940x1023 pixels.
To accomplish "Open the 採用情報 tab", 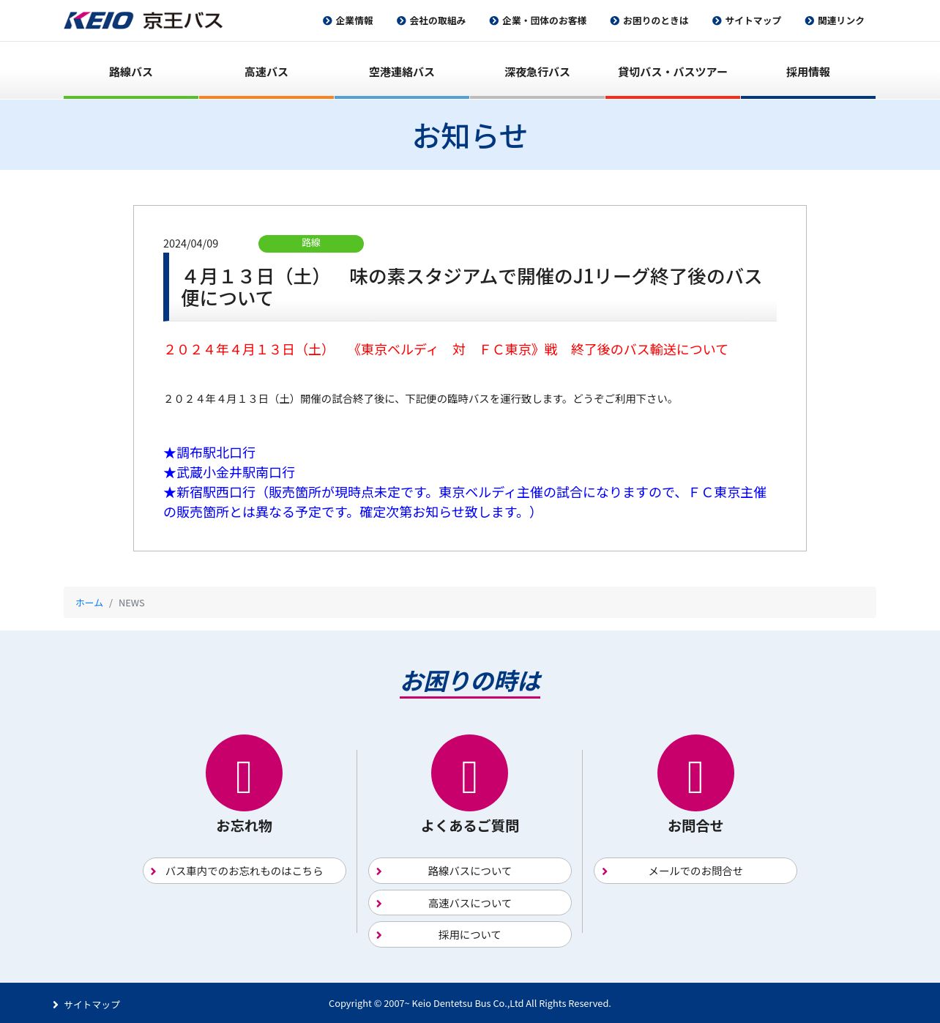I will point(808,72).
